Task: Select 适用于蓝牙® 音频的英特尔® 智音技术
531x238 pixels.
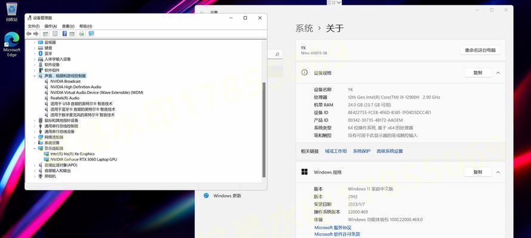Action: point(82,109)
